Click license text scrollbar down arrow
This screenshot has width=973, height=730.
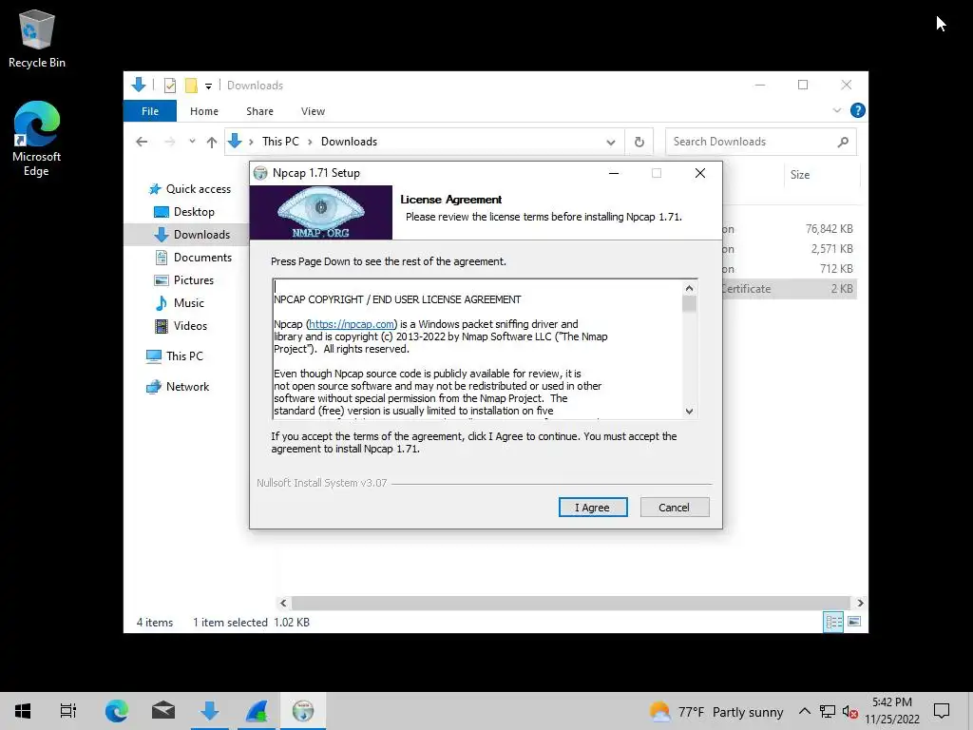pos(690,411)
